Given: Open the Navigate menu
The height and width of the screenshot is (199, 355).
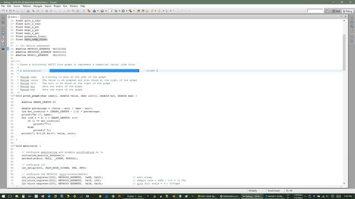Looking at the screenshot, I should pos(38,6).
